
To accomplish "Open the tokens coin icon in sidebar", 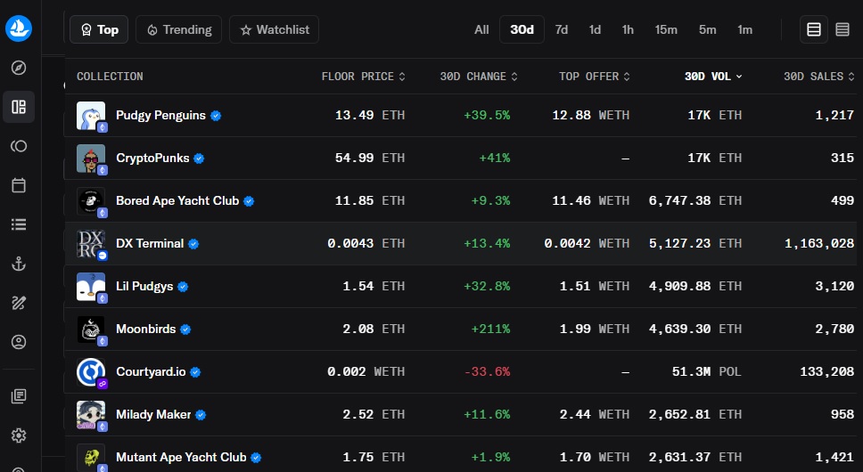I will click(x=19, y=146).
